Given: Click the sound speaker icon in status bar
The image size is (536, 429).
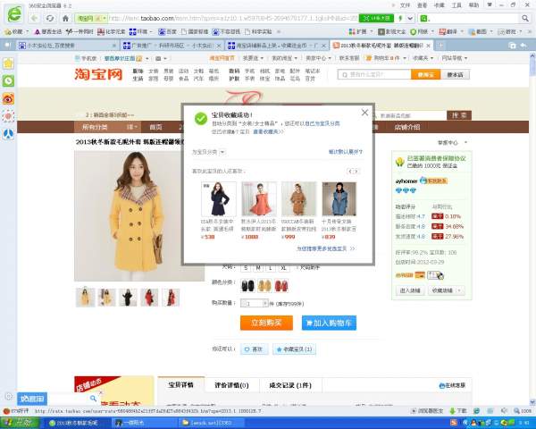Looking at the screenshot, I should point(504,410).
